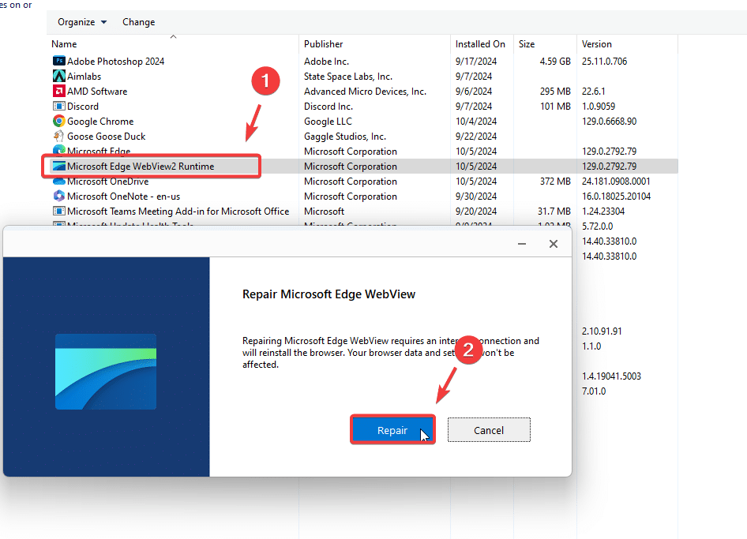Click the Google Chrome icon
The height and width of the screenshot is (539, 747).
(x=59, y=122)
